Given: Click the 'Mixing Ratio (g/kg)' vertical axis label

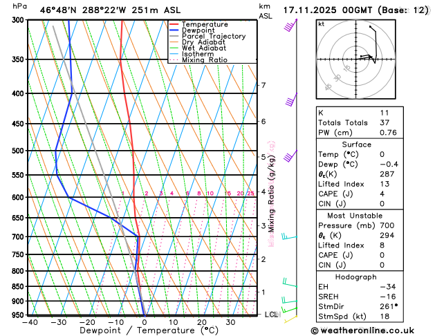Looking at the screenshot, I should pos(272,194).
